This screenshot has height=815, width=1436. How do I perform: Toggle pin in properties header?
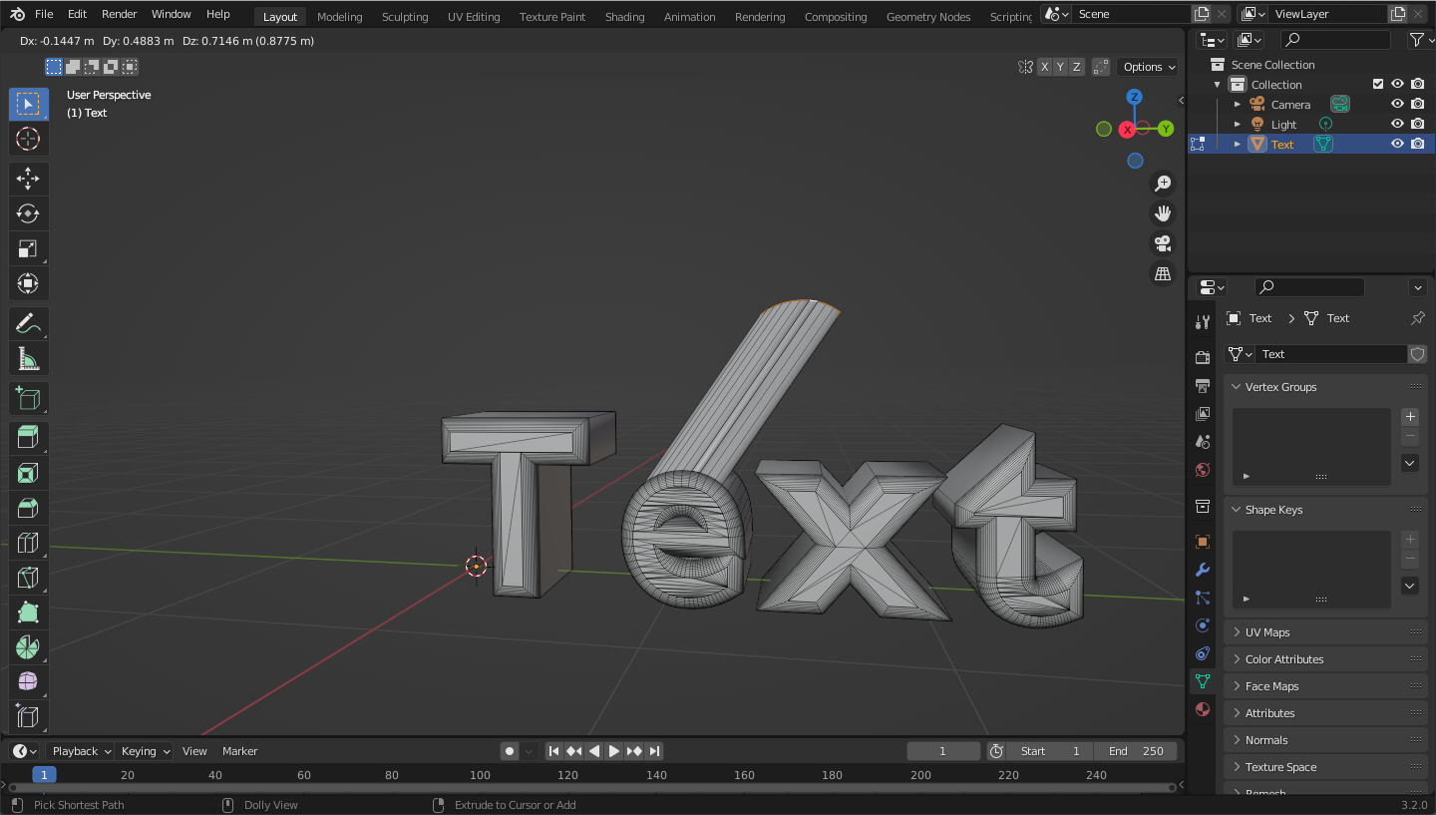tap(1418, 318)
